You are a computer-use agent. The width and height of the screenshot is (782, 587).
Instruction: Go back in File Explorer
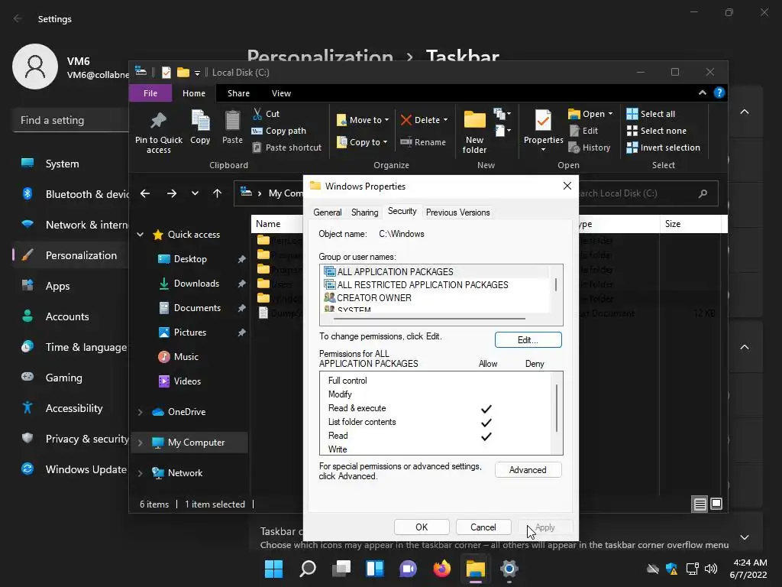click(x=145, y=193)
